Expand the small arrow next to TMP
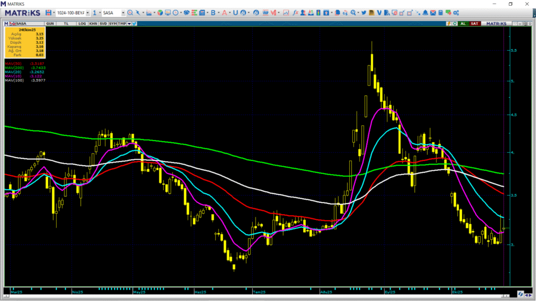This screenshot has width=536, height=301. tap(129, 24)
